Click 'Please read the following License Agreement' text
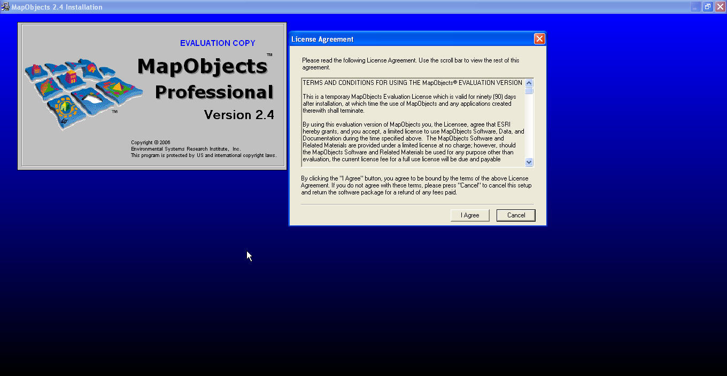 [x=411, y=64]
